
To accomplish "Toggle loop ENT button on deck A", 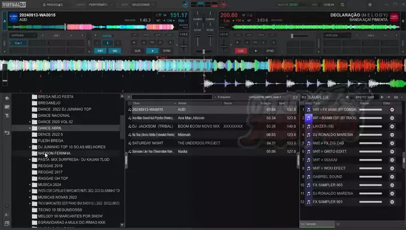I will tap(100, 51).
